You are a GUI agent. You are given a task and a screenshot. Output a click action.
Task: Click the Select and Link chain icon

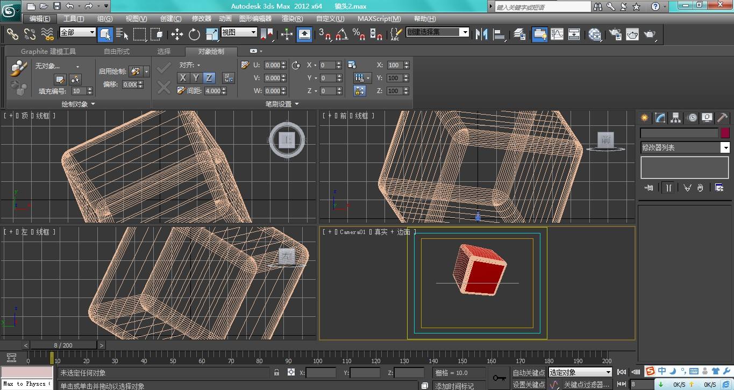coord(12,34)
